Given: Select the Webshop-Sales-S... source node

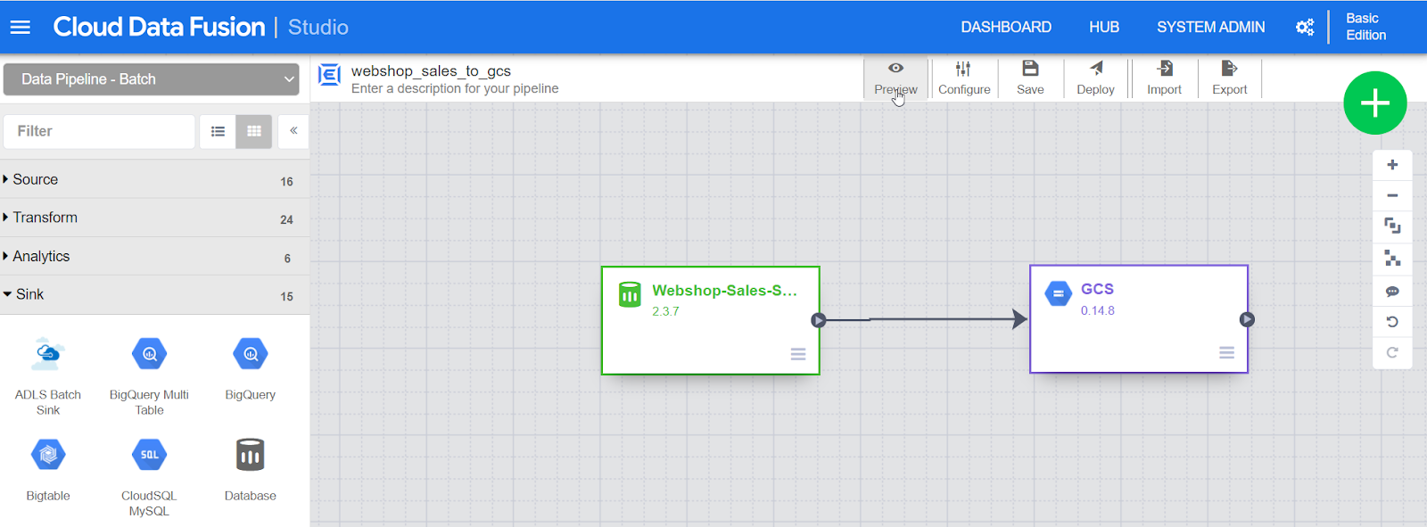Looking at the screenshot, I should pos(710,320).
